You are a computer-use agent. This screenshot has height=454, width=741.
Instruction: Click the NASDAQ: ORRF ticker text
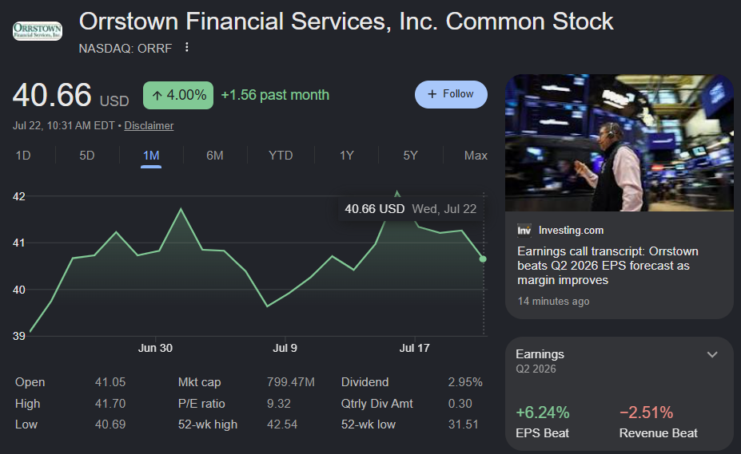coord(125,48)
